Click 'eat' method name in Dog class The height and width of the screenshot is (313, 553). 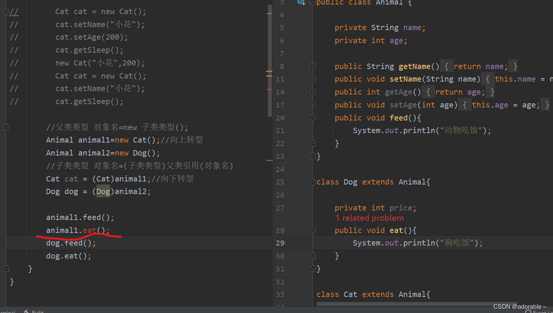coord(396,230)
